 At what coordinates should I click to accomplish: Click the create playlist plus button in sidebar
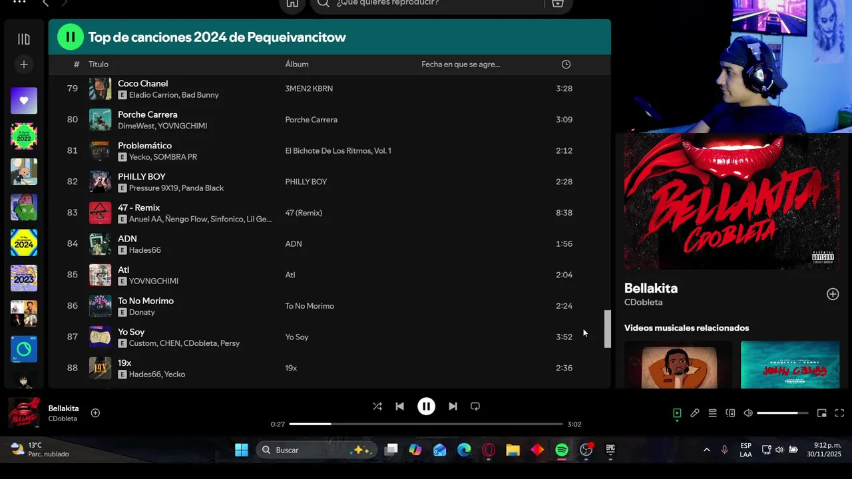point(24,65)
